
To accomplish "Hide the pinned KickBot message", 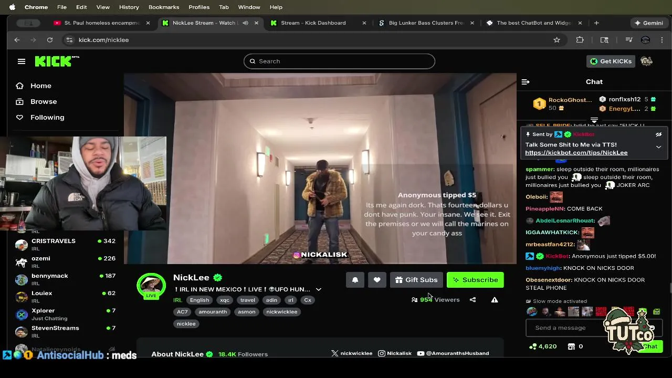I will pyautogui.click(x=658, y=134).
